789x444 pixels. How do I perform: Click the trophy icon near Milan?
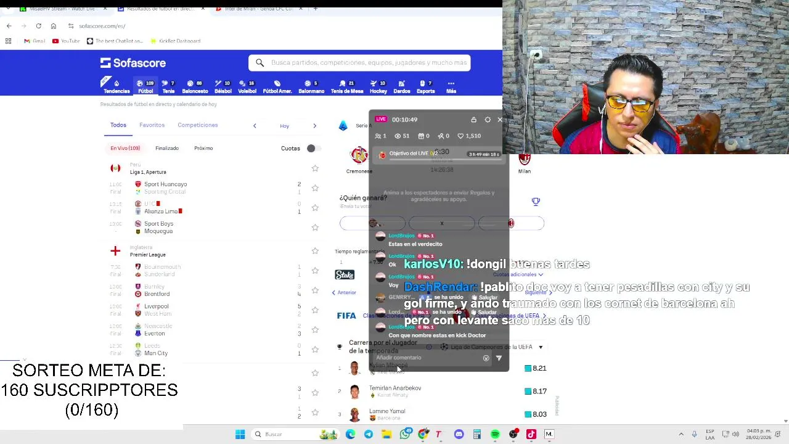pos(536,202)
